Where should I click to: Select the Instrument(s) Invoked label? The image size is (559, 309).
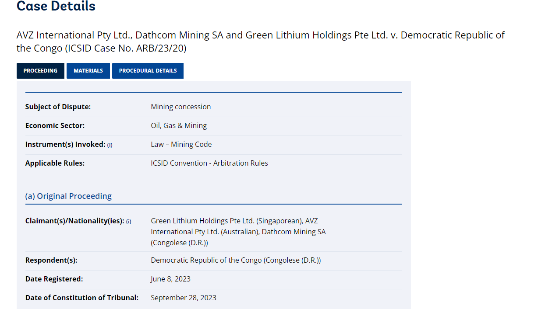coord(65,144)
